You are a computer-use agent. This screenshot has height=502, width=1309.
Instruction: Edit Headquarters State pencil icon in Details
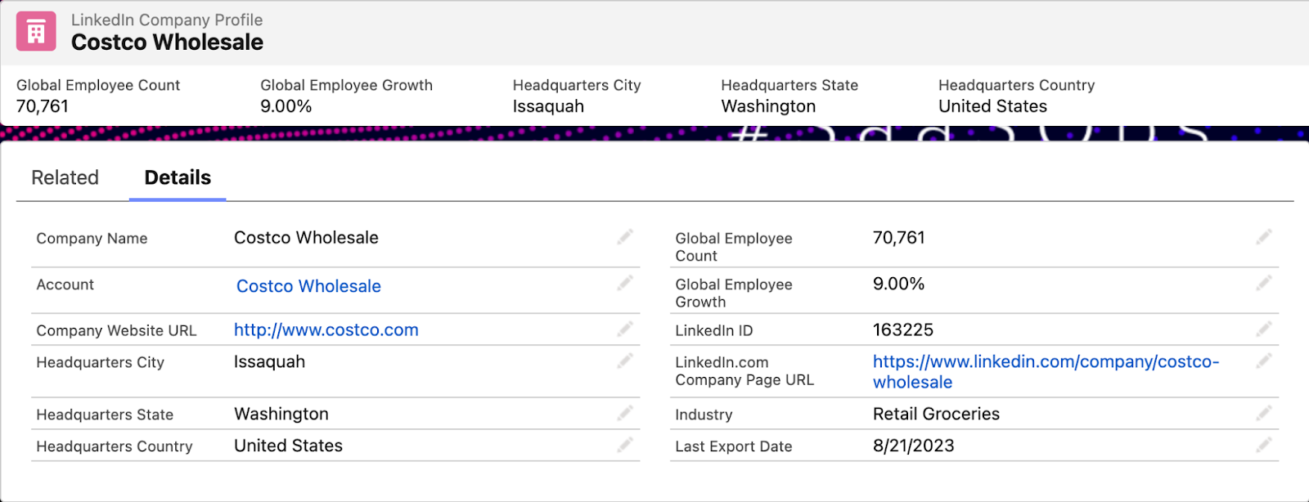[625, 413]
